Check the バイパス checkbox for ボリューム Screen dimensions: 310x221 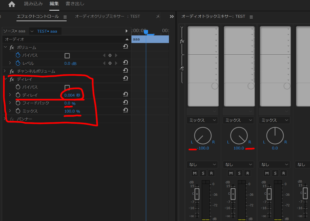67,55
